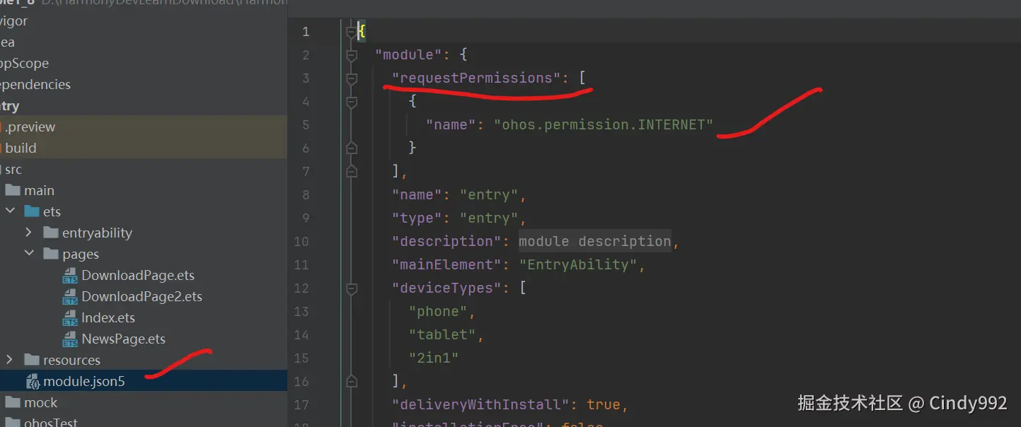Fold the deviceTypes array at line 12
The height and width of the screenshot is (427, 1021).
(x=352, y=288)
